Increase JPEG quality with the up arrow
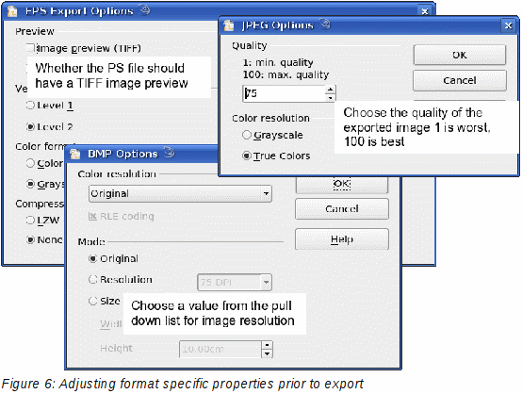This screenshot has width=522, height=394. tap(330, 90)
